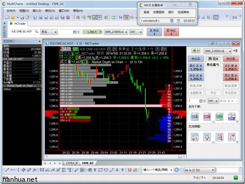The height and width of the screenshot is (184, 245).
Task: Click the magnet snap mode icon
Action: (130, 170)
